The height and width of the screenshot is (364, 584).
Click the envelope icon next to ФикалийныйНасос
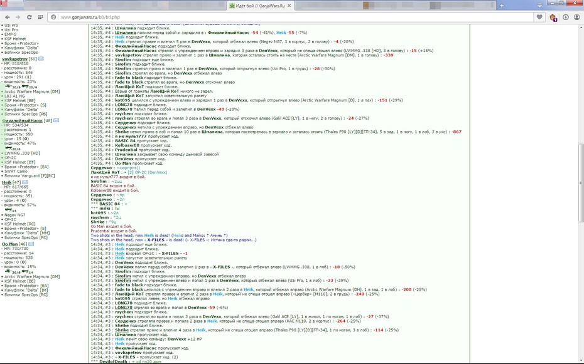[57, 120]
